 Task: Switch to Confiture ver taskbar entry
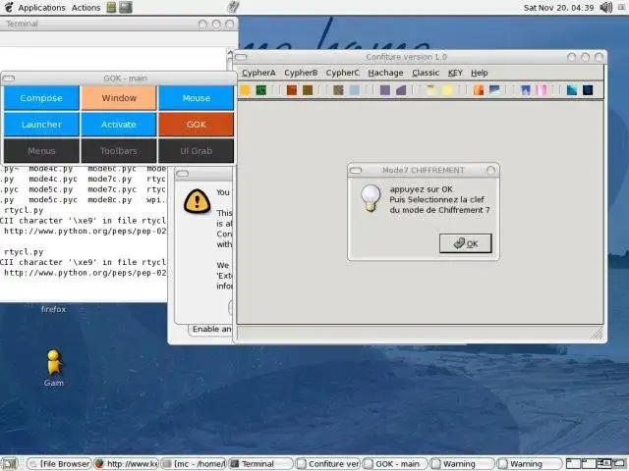click(328, 464)
